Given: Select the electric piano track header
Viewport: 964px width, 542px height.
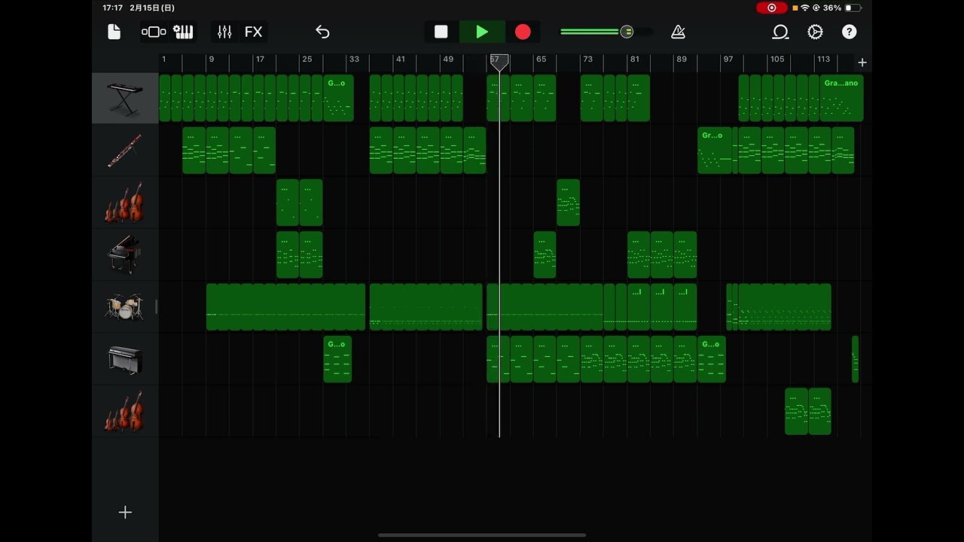Looking at the screenshot, I should pos(125,359).
